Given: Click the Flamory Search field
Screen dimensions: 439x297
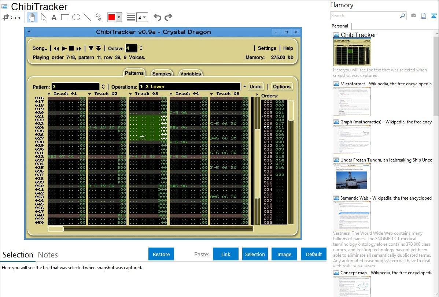Looking at the screenshot, I should (365, 16).
